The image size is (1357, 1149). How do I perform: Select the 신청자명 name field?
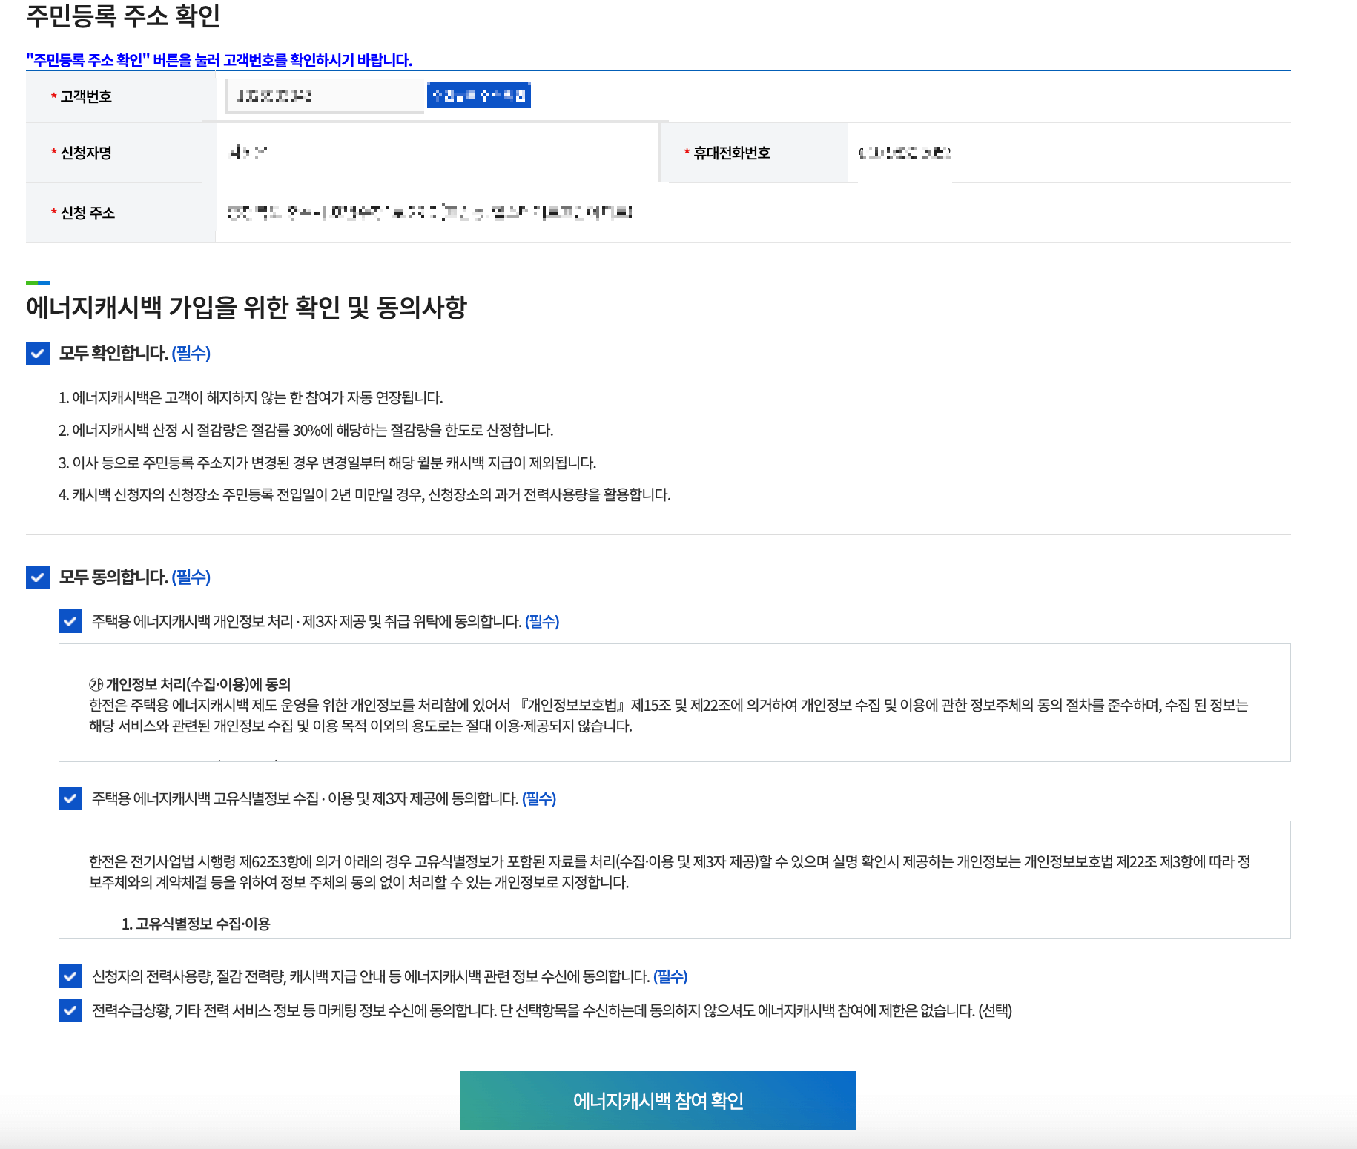click(438, 153)
